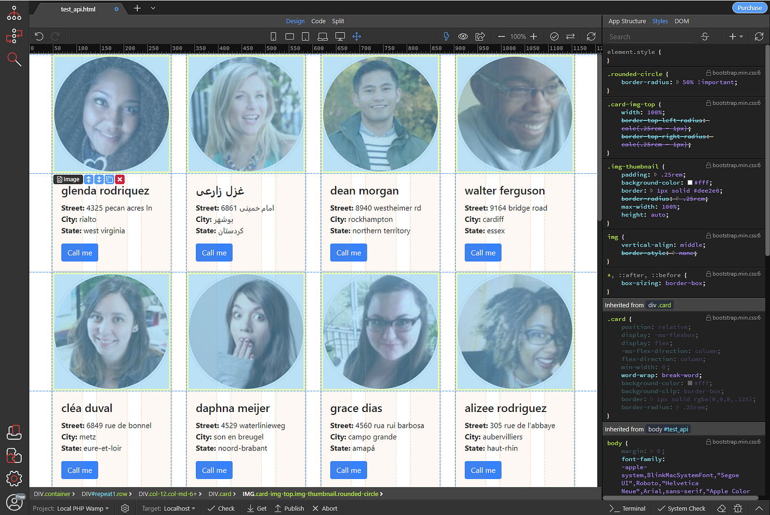Click the undo arrow in the toolbar
The height and width of the screenshot is (515, 770).
pyautogui.click(x=39, y=37)
